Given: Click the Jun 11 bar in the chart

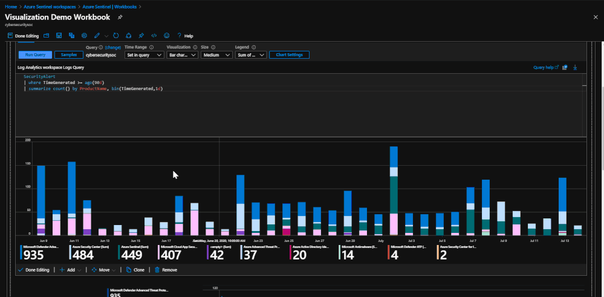Looking at the screenshot, I should point(72,198).
